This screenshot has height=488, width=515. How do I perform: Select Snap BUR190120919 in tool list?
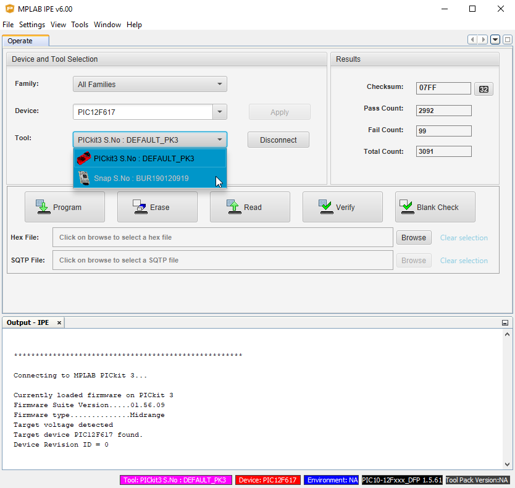pos(150,178)
